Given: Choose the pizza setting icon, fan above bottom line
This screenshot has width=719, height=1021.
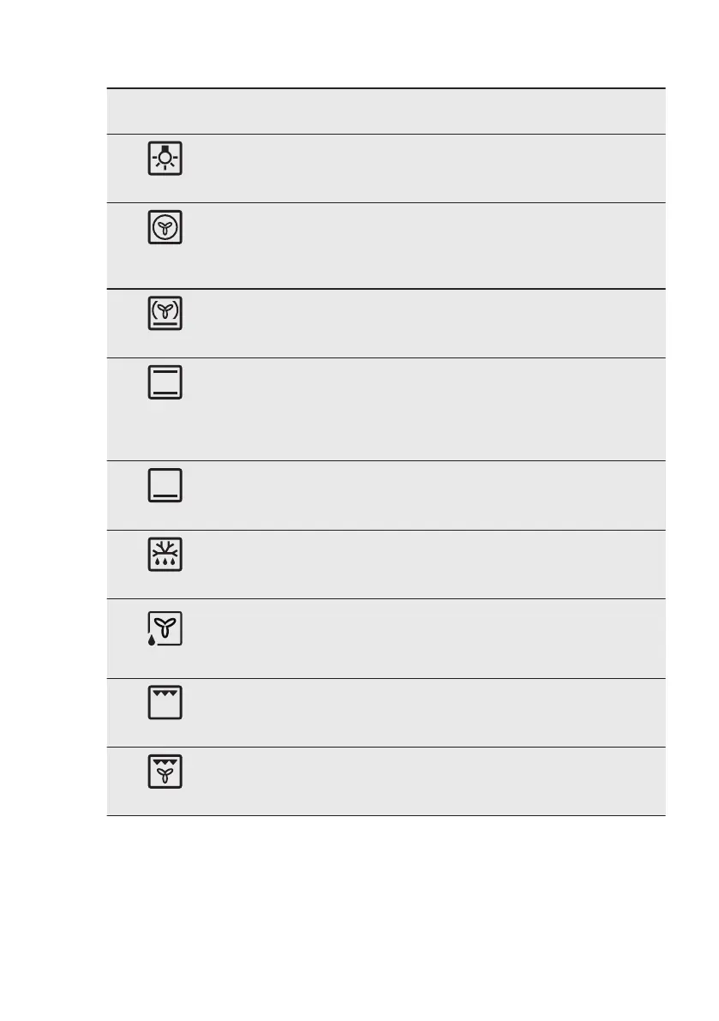Looking at the screenshot, I should point(165,314).
